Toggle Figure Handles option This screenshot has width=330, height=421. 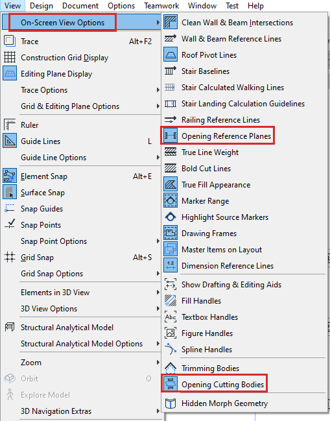244,333
